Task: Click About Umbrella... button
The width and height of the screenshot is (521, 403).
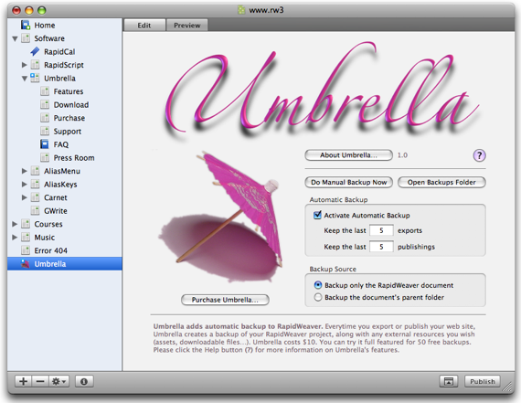Action: point(348,155)
